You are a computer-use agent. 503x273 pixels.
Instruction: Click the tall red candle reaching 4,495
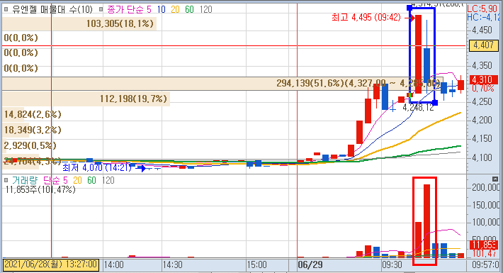point(418,55)
